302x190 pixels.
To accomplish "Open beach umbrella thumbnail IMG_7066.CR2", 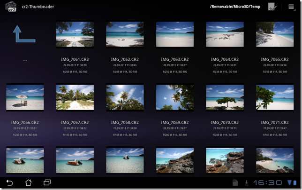I will pyautogui.click(x=25, y=97).
